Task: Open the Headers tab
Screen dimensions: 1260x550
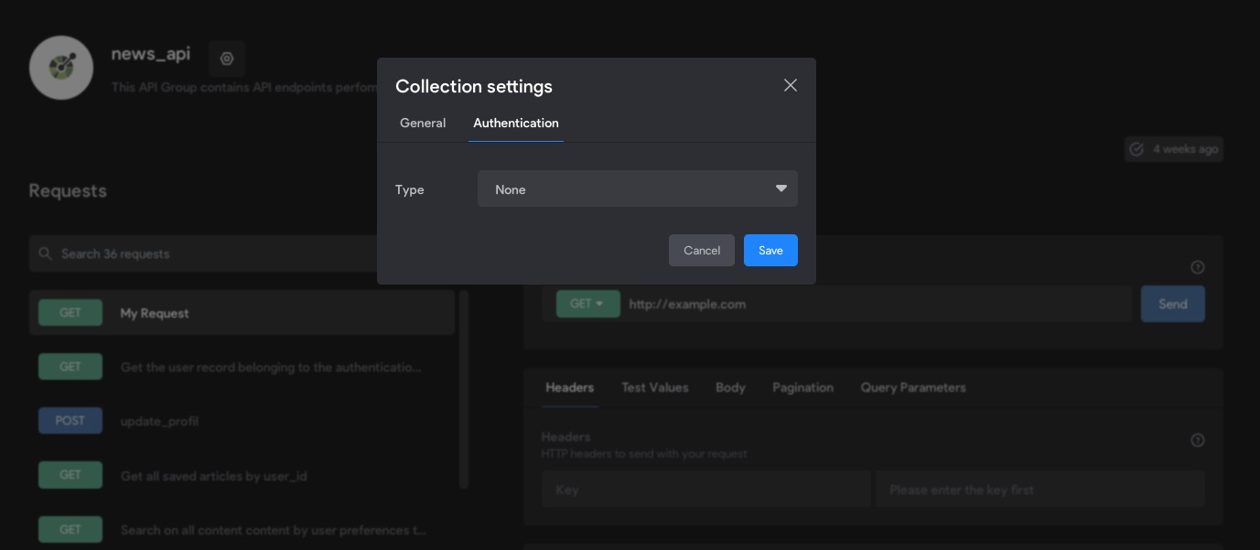Action: 569,388
